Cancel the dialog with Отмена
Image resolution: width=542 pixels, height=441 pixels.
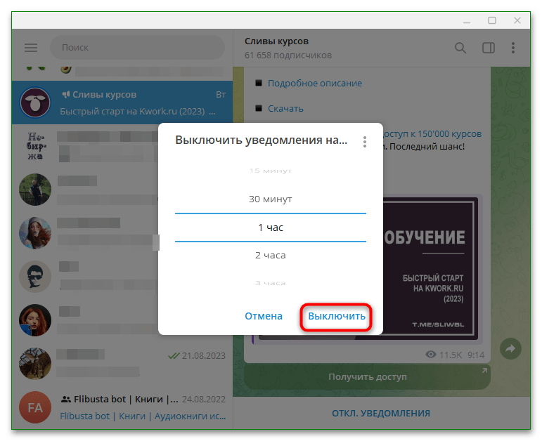[x=264, y=316]
